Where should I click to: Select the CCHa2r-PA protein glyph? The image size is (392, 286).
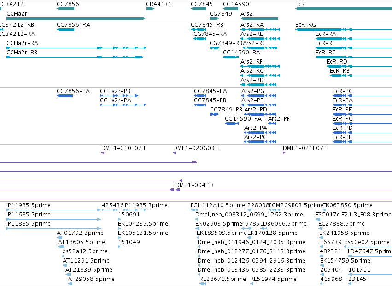pos(123,105)
